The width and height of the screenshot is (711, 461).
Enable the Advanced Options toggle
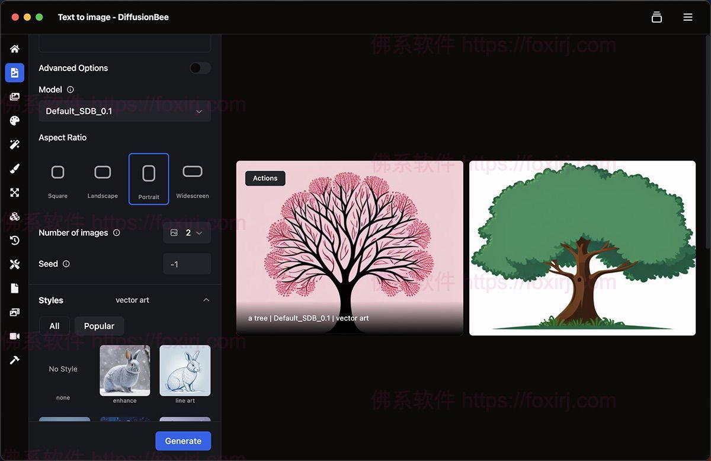(200, 68)
